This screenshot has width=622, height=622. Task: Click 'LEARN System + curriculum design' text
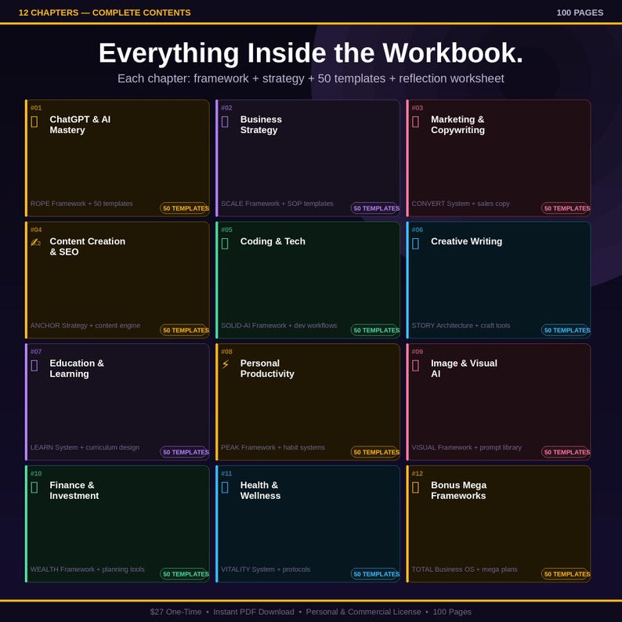coord(85,447)
